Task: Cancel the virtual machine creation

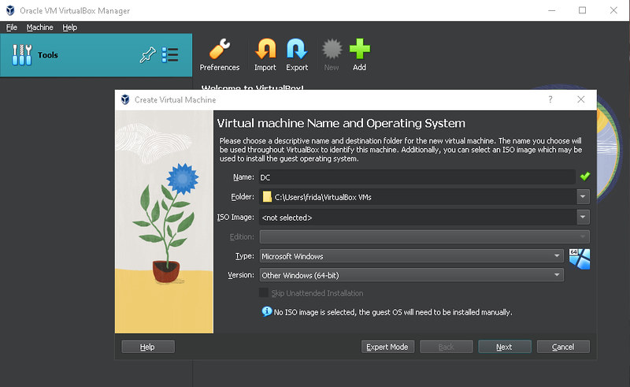Action: coord(563,346)
